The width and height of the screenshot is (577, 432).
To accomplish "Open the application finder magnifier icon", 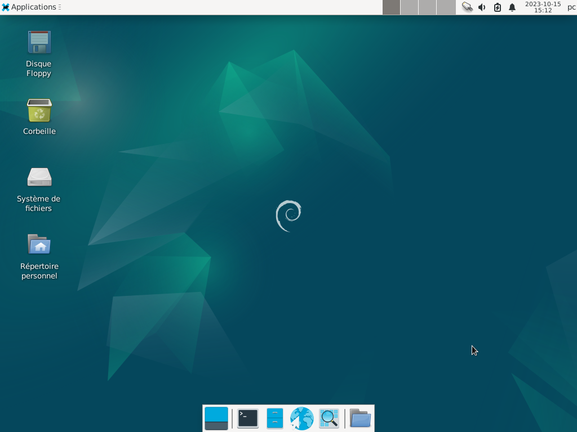I will tap(329, 418).
